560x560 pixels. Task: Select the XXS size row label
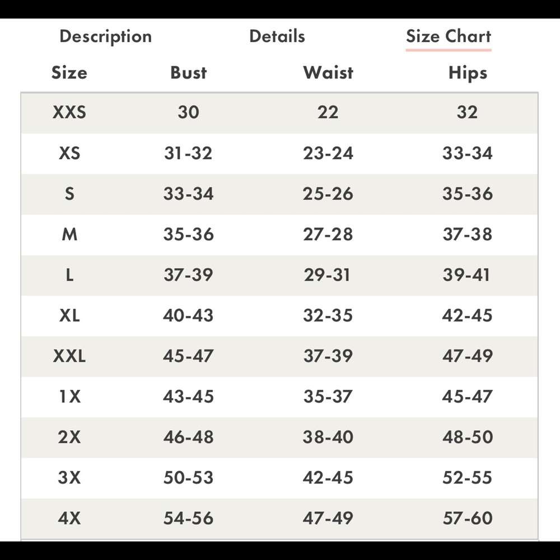[x=69, y=112]
